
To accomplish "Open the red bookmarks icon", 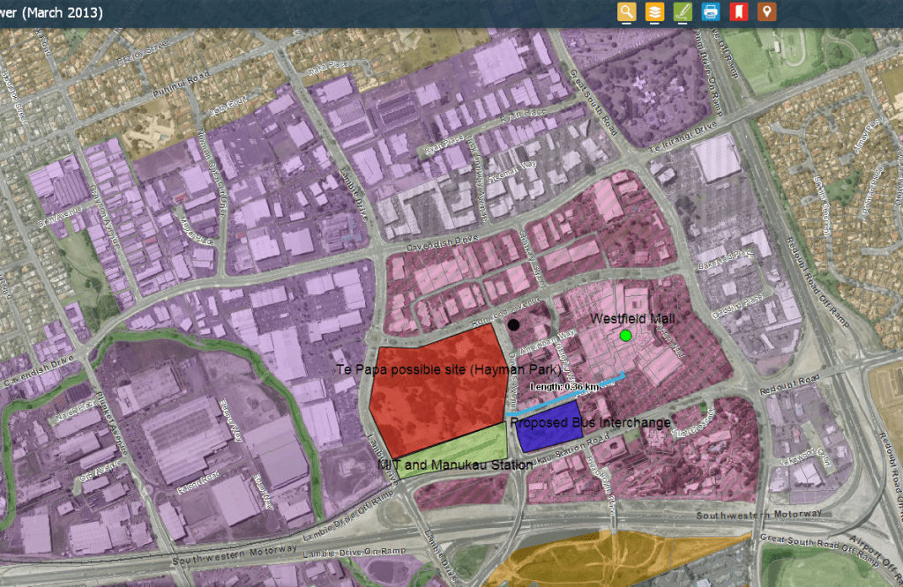I will point(739,12).
